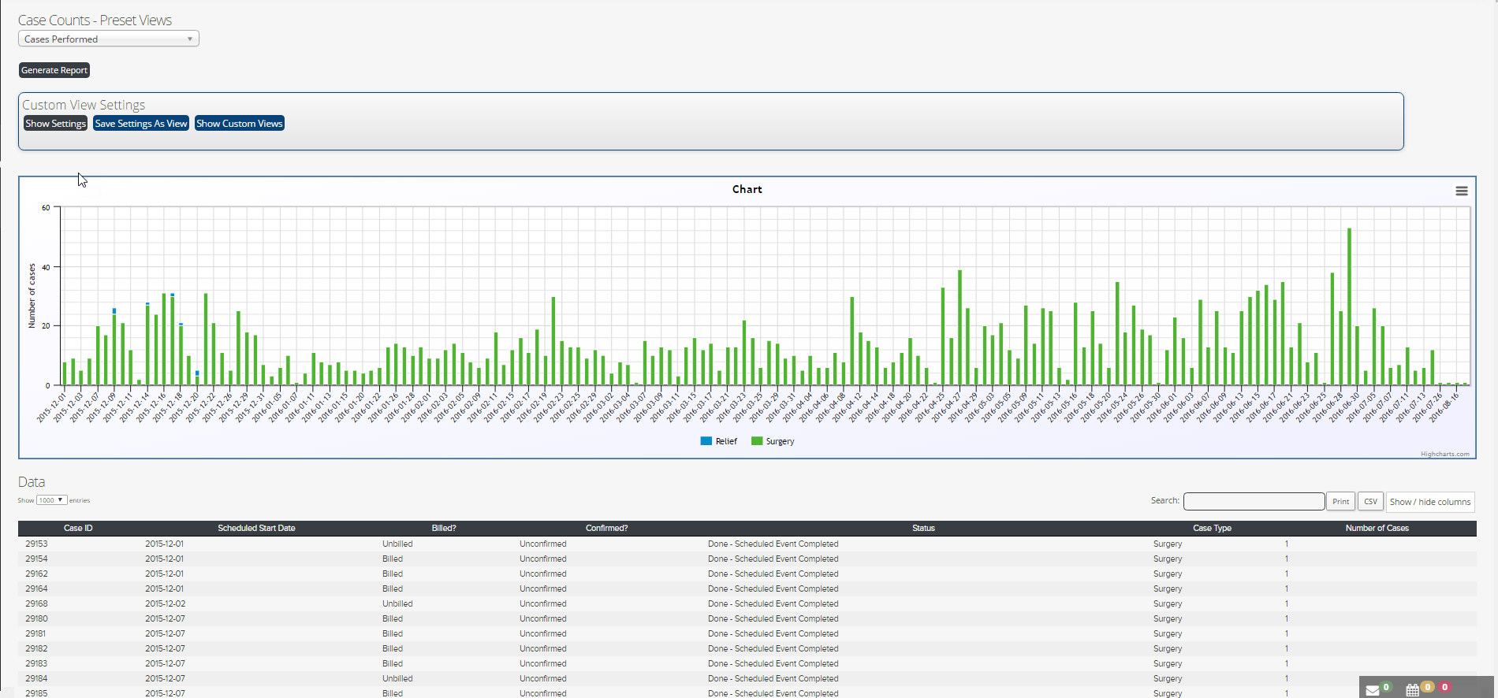Open the chart hamburger context menu

1461,191
